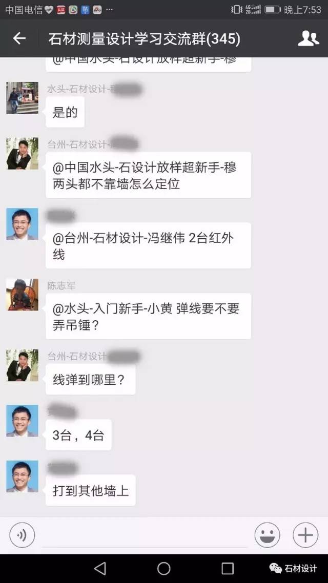Select the 2台红外线 message bubble
Image resolution: width=328 pixels, height=583 pixels.
click(149, 245)
